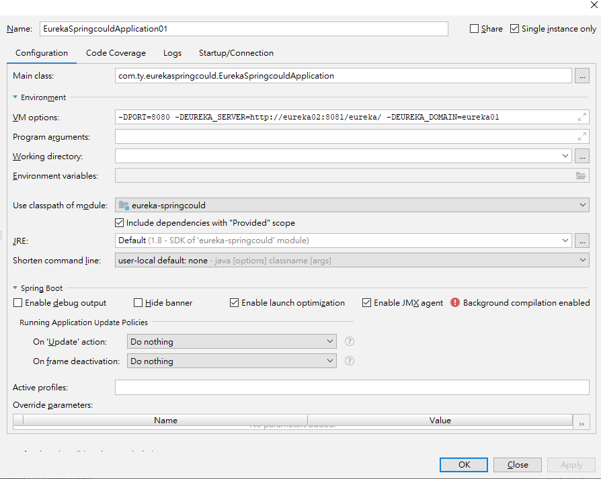Open Environment variables folder icon

[x=581, y=176]
